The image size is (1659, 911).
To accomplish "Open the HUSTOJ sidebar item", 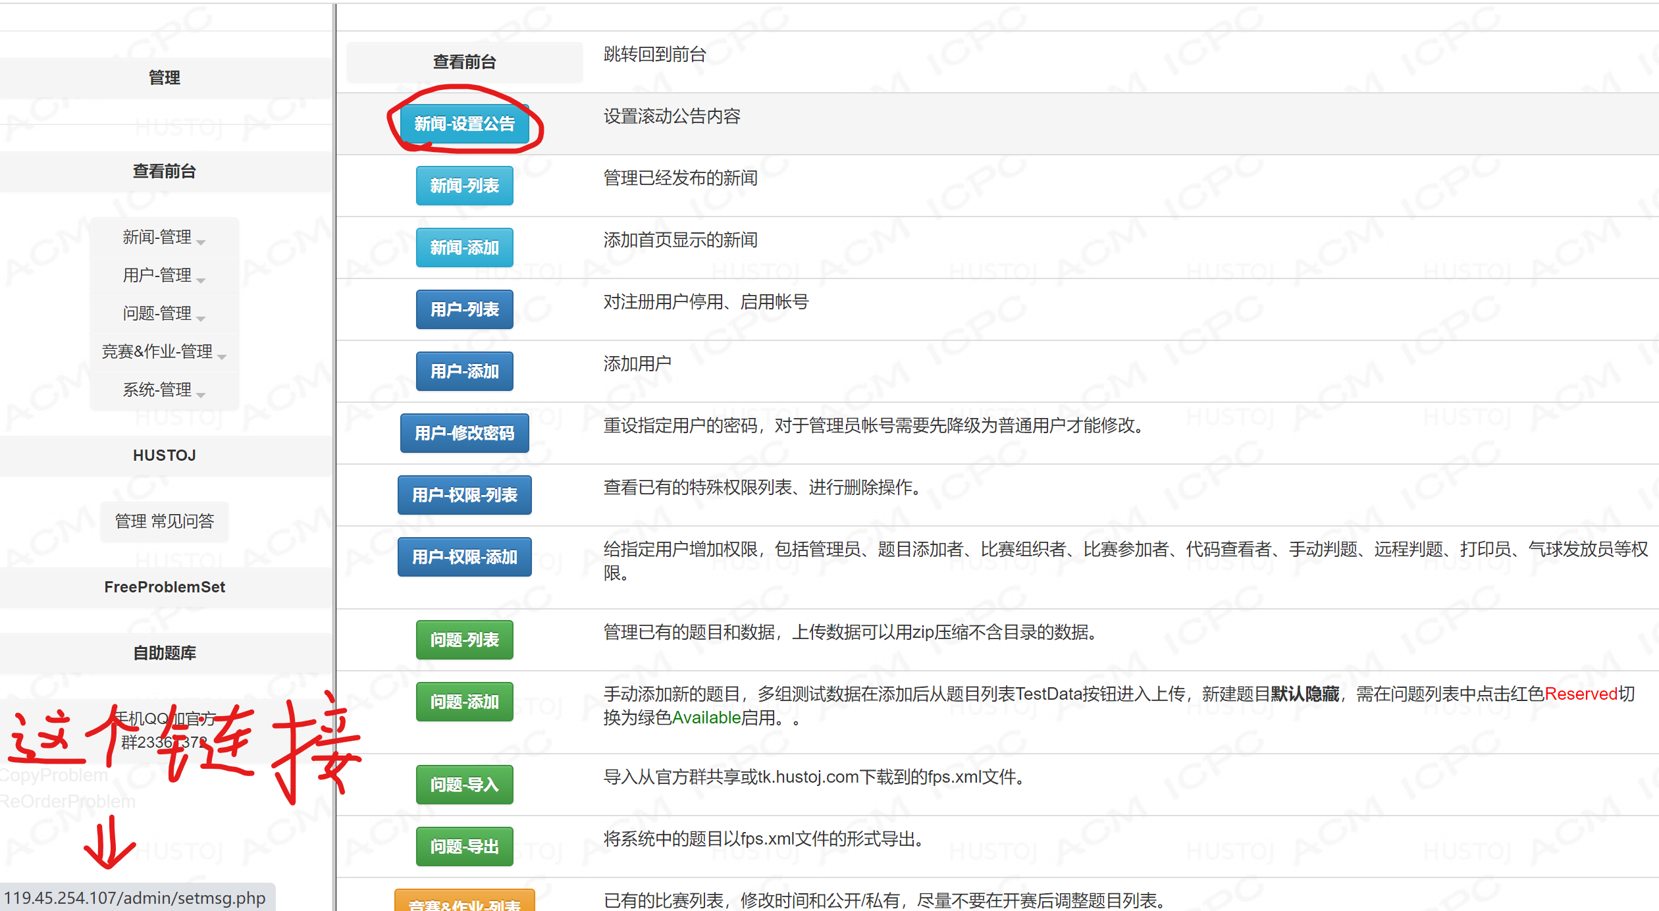I will pos(165,455).
